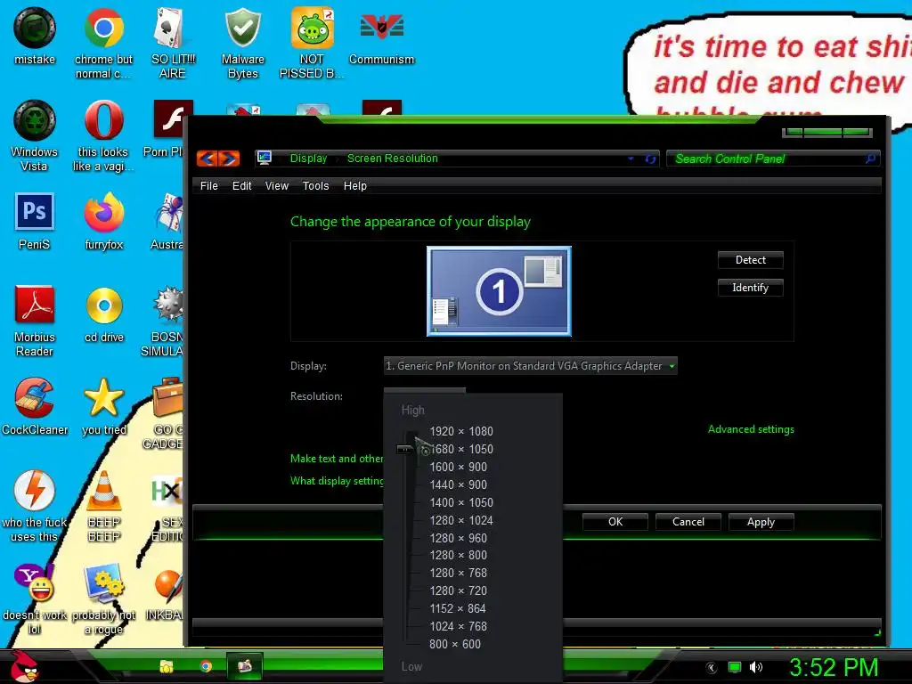
Task: Click the Detect button
Action: pyautogui.click(x=750, y=260)
